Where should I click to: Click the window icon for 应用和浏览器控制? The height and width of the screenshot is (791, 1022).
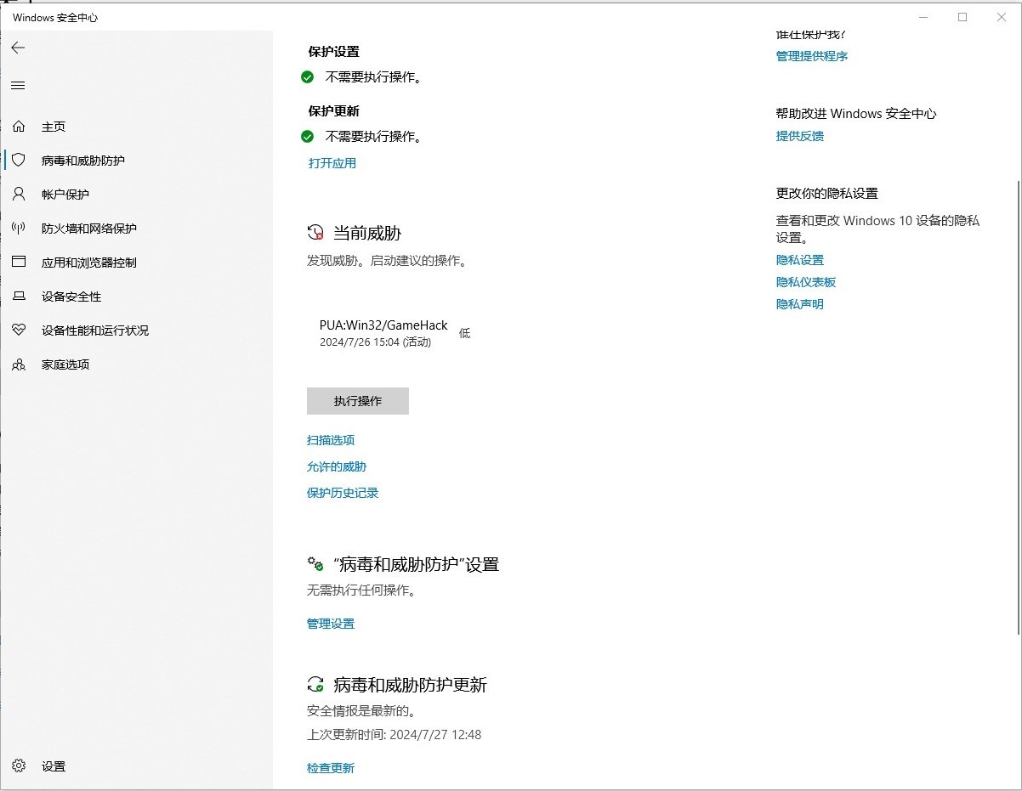[x=19, y=262]
